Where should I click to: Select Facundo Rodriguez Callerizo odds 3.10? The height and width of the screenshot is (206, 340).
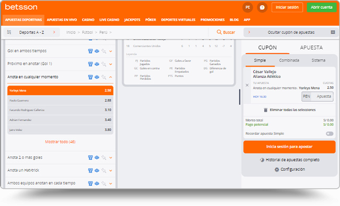pos(60,110)
